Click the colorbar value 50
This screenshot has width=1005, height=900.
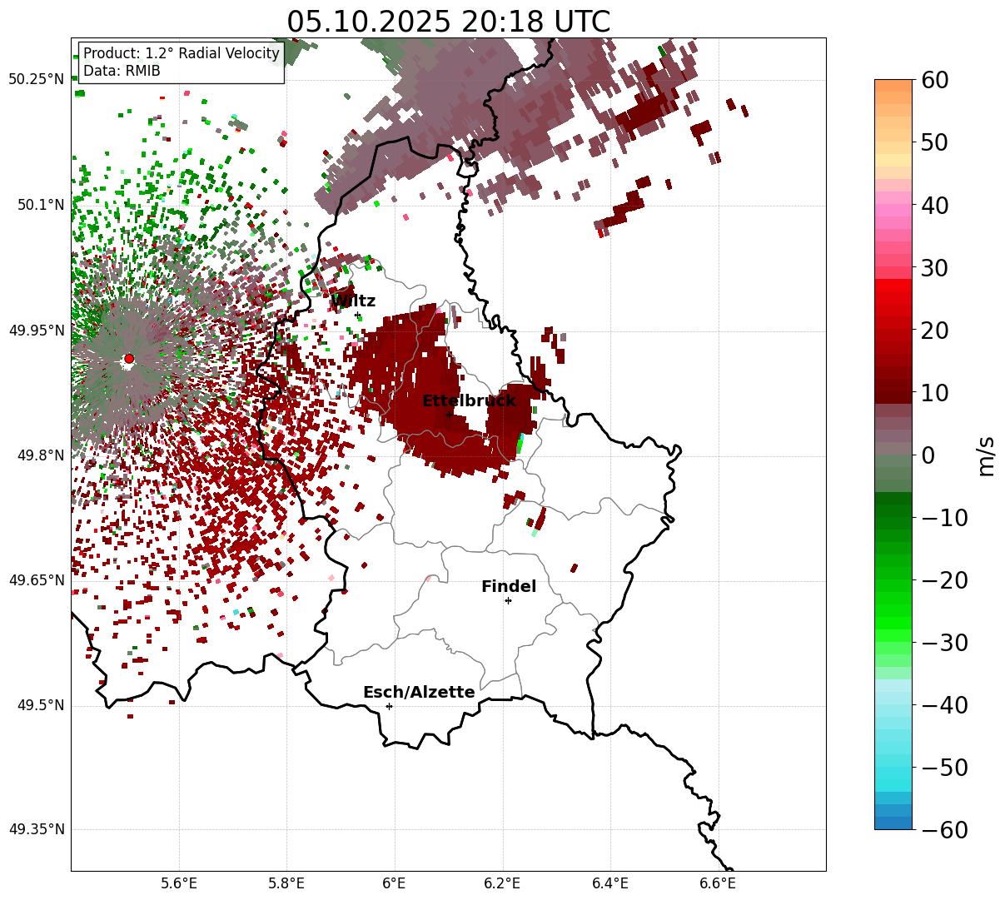click(x=935, y=142)
